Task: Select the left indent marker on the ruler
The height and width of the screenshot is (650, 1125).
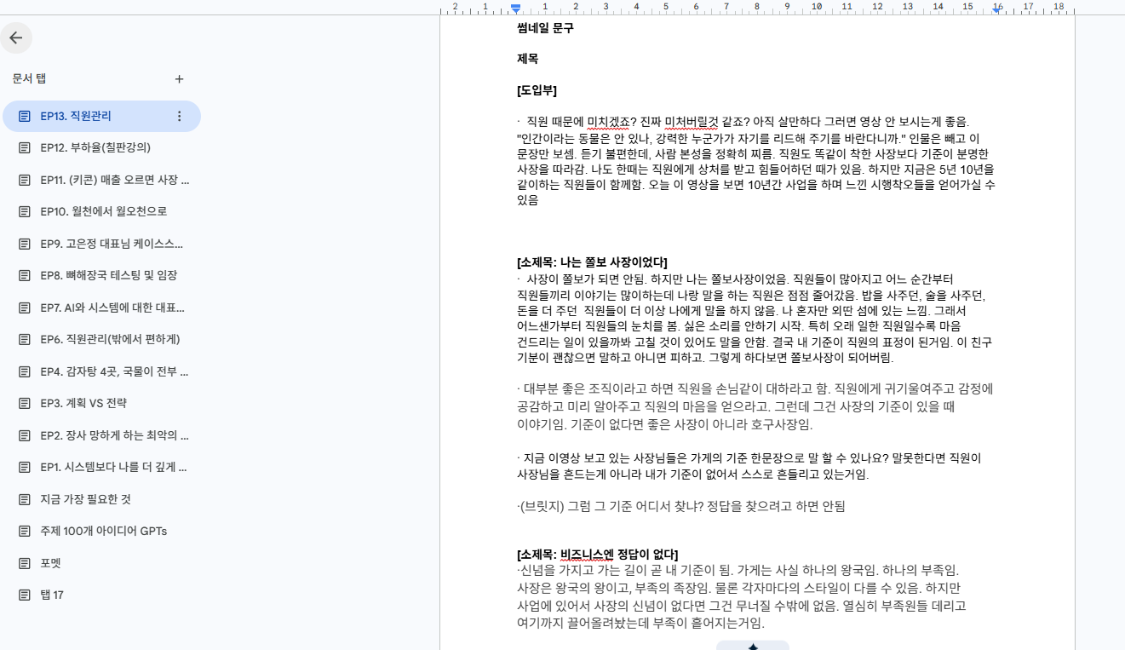Action: coord(515,9)
